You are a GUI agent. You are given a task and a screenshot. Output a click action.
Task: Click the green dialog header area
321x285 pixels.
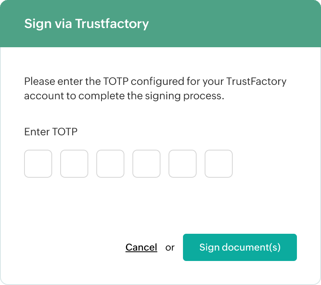coord(160,24)
